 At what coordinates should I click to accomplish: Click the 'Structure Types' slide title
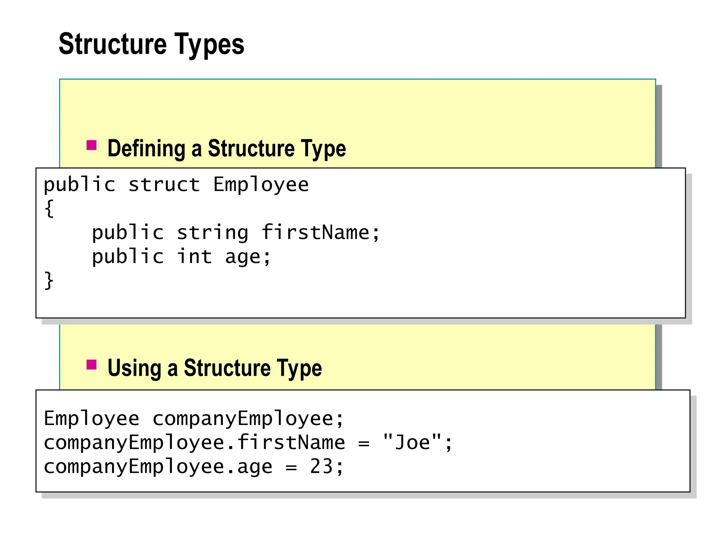(151, 45)
